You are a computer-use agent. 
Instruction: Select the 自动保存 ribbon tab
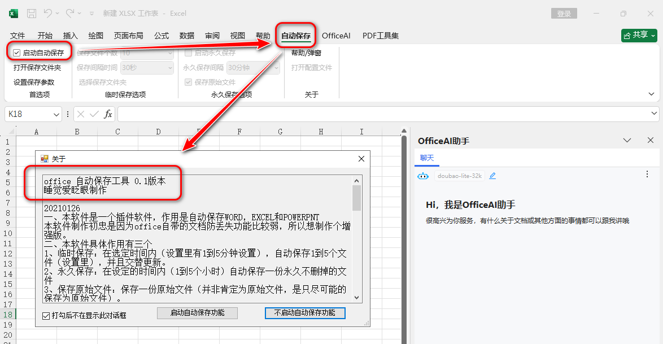click(x=296, y=36)
